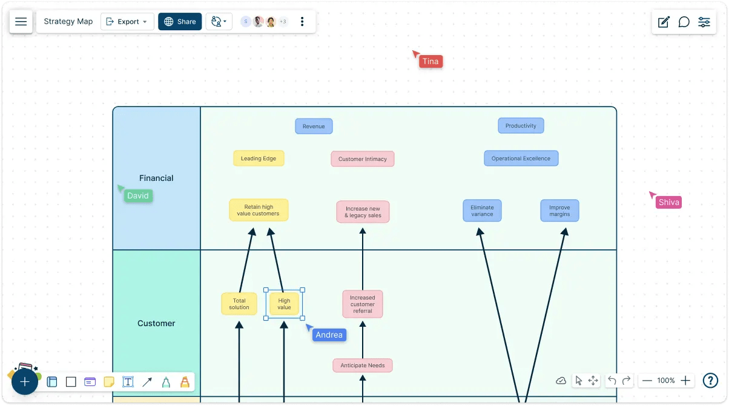Screen dimensions: 729x406
Task: Open the notes edit panel icon
Action: (x=664, y=22)
